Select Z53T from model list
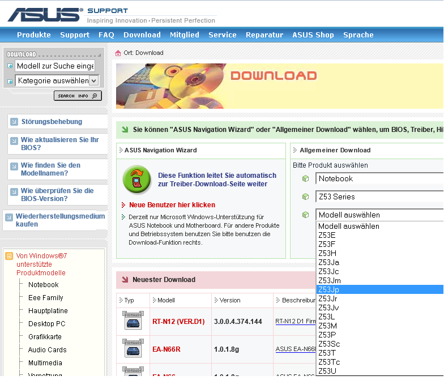This screenshot has width=444, height=380. pos(379,353)
